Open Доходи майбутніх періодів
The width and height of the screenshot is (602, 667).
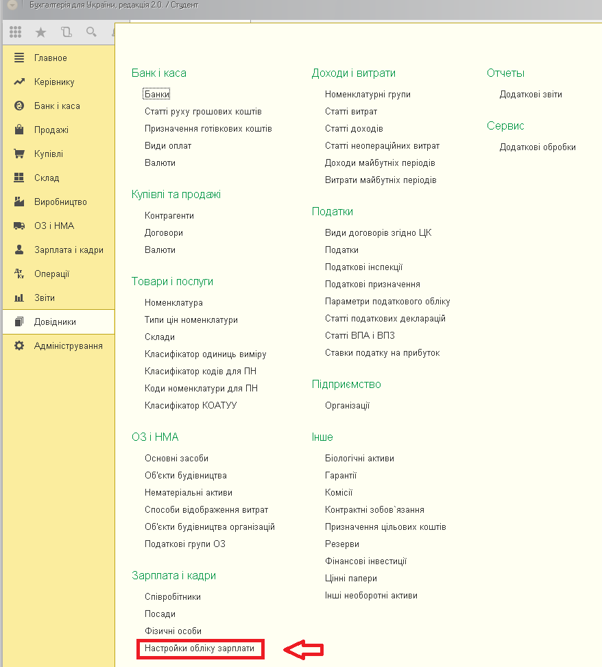[x=380, y=163]
